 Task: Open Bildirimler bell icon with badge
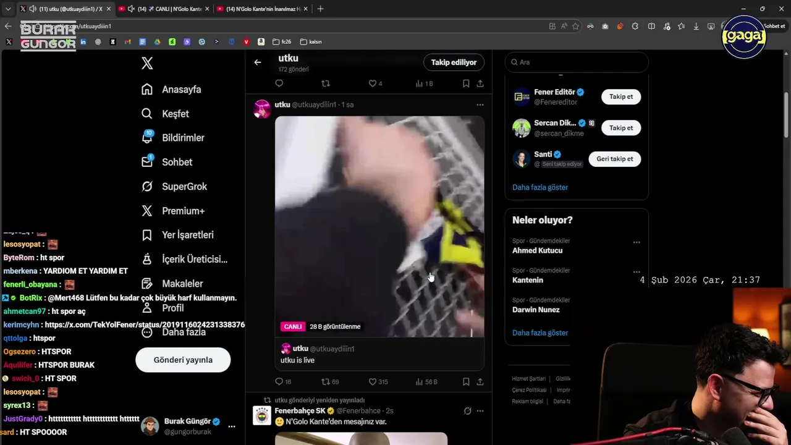147,137
